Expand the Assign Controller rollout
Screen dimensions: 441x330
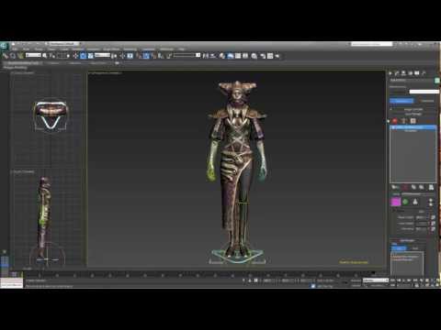click(x=413, y=109)
